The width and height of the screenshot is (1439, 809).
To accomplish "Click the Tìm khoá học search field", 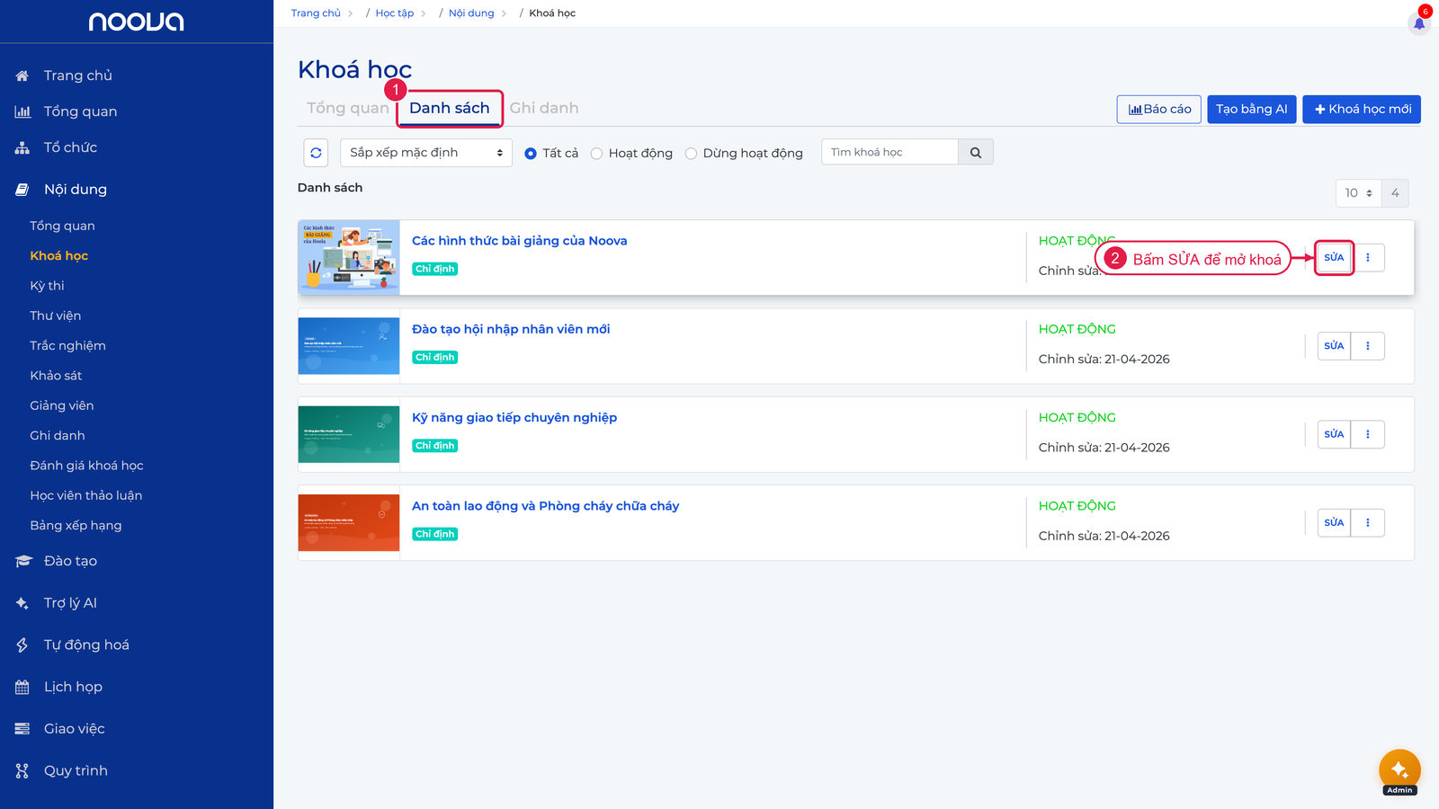I will pyautogui.click(x=889, y=153).
